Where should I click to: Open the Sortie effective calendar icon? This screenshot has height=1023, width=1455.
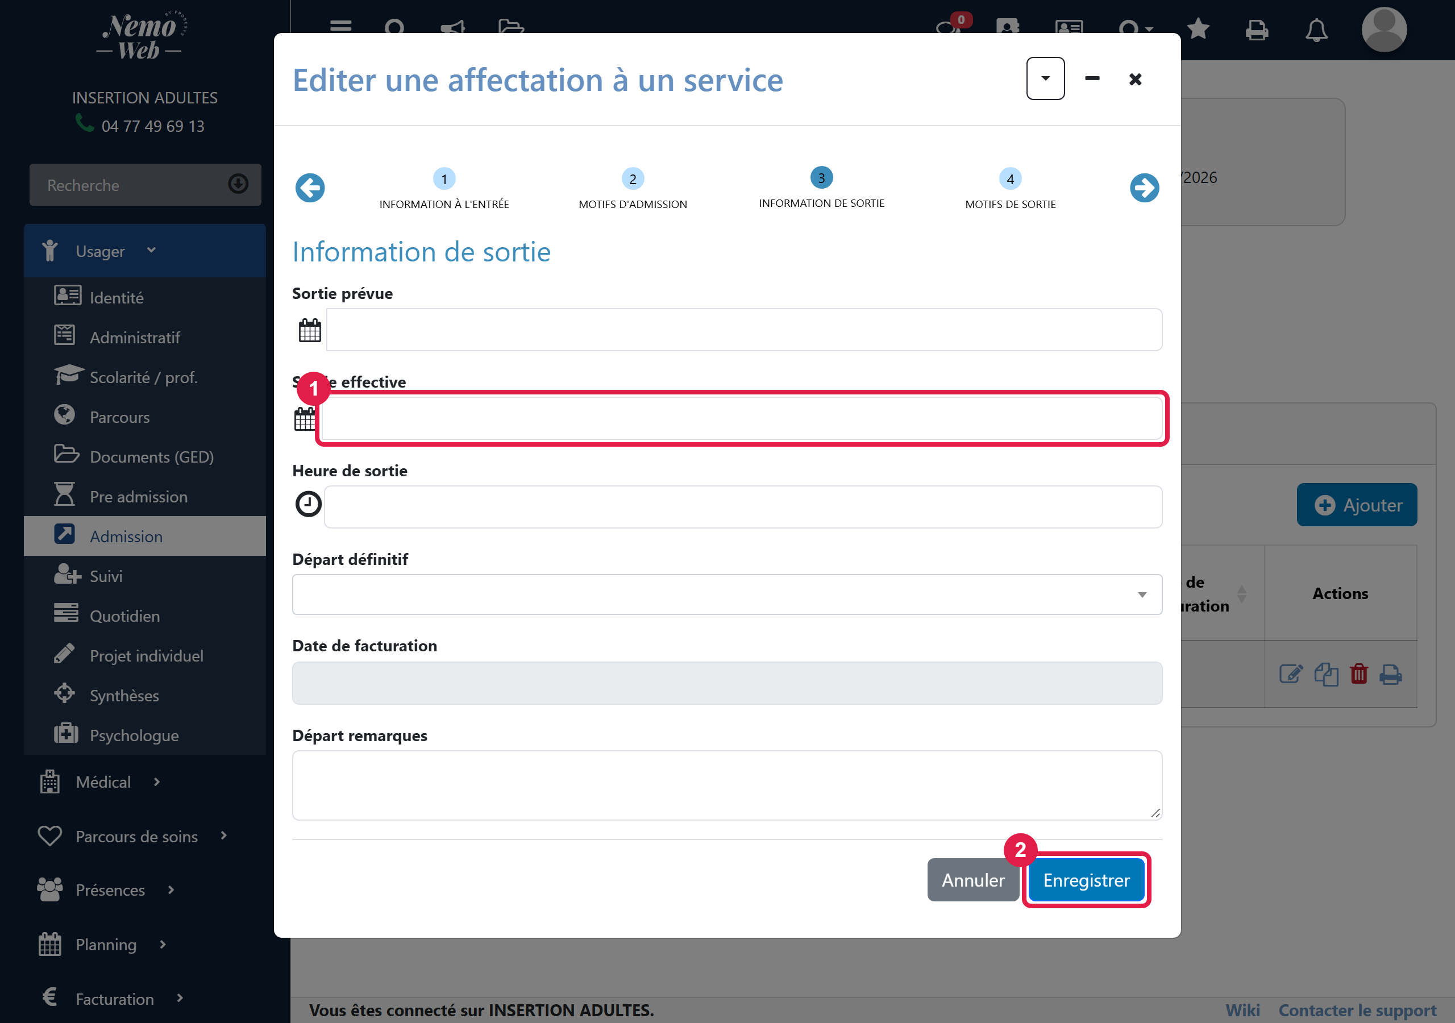click(x=305, y=419)
